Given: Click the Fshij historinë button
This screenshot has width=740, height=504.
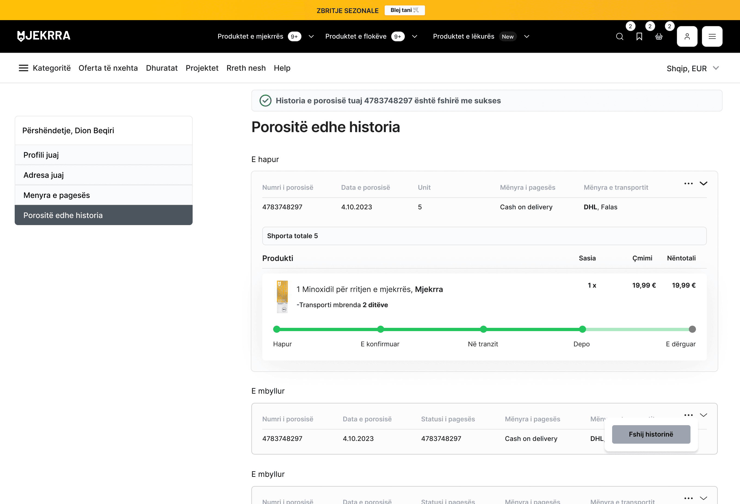Looking at the screenshot, I should pos(651,434).
